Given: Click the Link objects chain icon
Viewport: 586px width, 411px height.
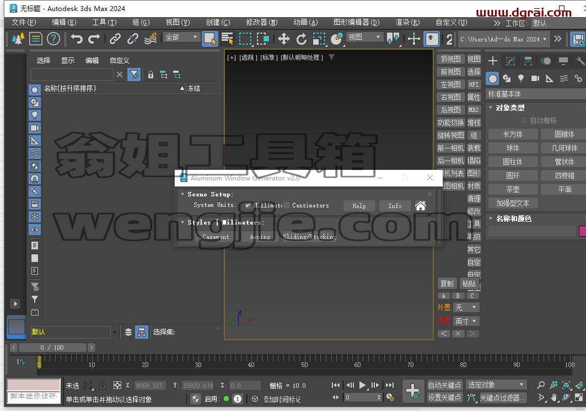Looking at the screenshot, I should point(115,39).
